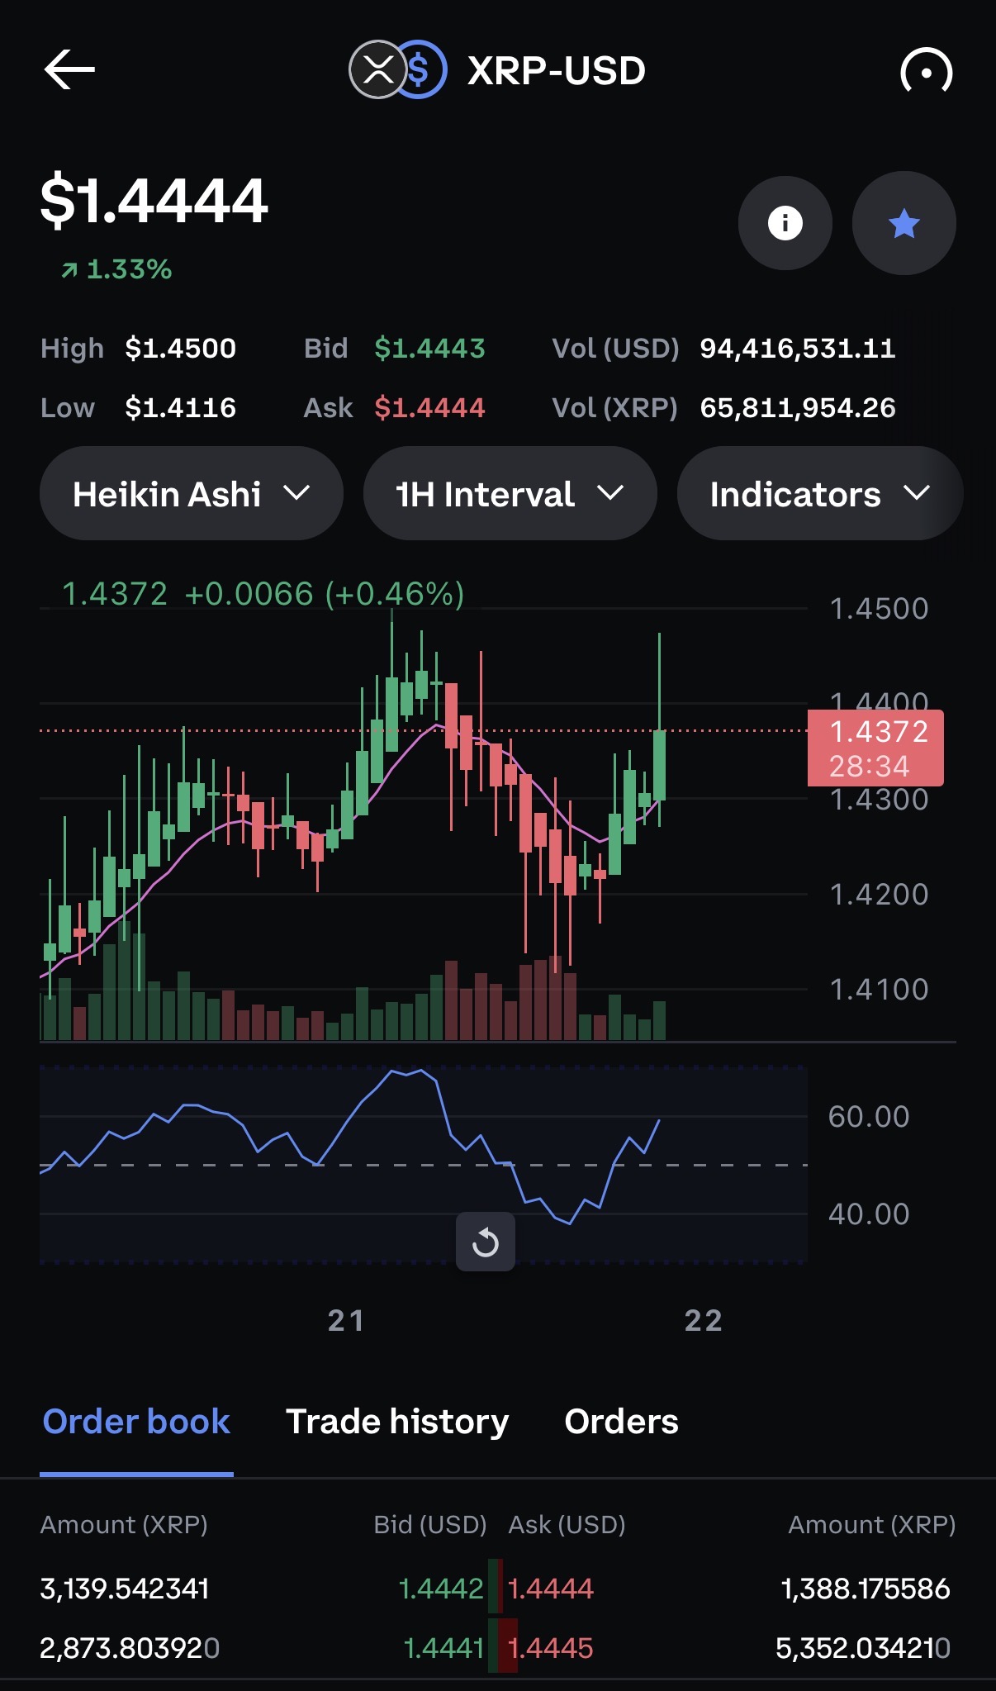The height and width of the screenshot is (1691, 996).
Task: Tap the info circle icon
Action: [785, 223]
